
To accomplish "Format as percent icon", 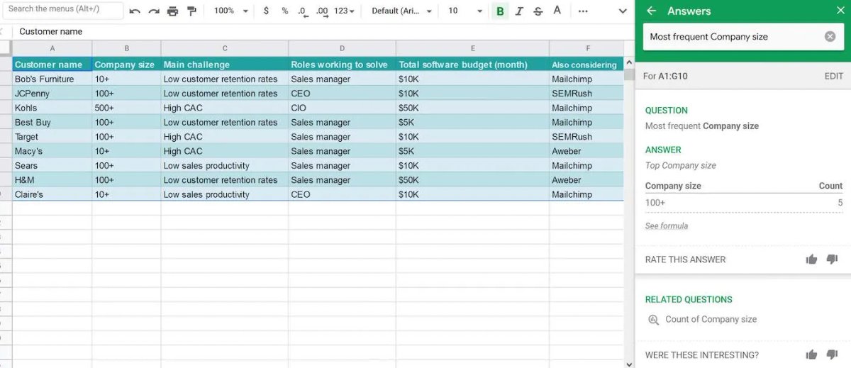I will tap(285, 11).
